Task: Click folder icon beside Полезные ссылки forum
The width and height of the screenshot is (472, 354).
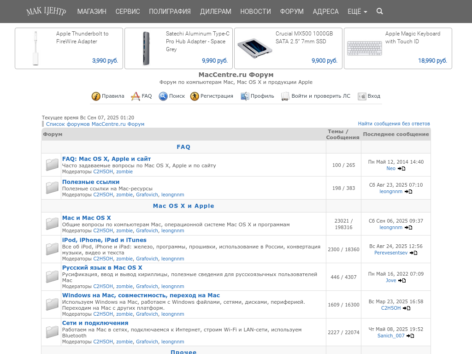Action: (52, 188)
